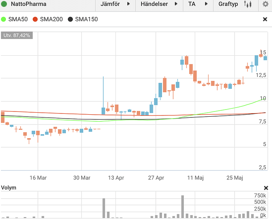Close the SMA indicator legend row
Viewport: 272px width, 223px height.
pyautogui.click(x=265, y=19)
